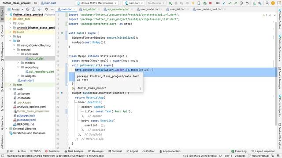Collapse the lib folder

(10, 41)
